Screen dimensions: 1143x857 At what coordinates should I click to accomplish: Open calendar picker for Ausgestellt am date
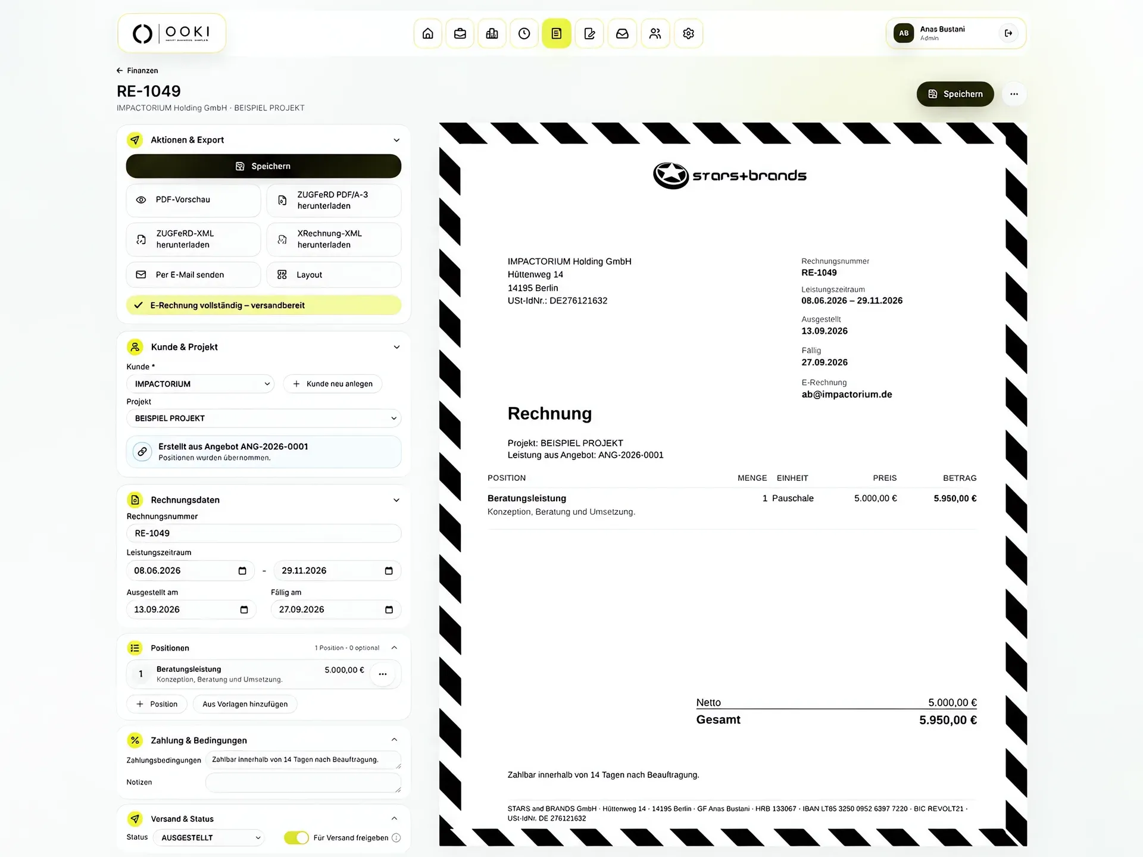click(x=243, y=609)
